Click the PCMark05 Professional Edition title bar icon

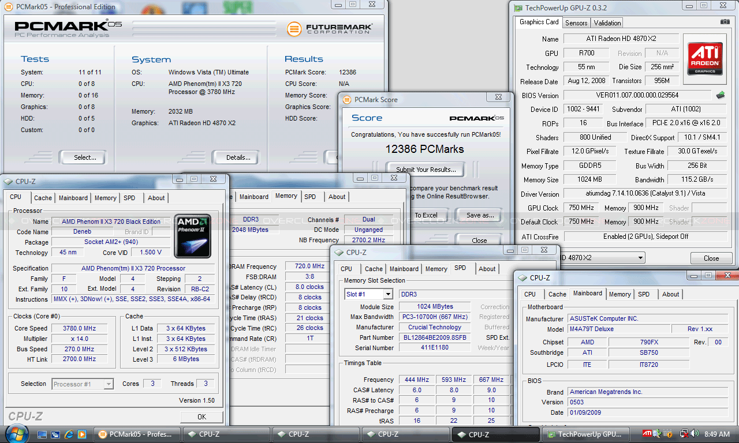(x=9, y=7)
